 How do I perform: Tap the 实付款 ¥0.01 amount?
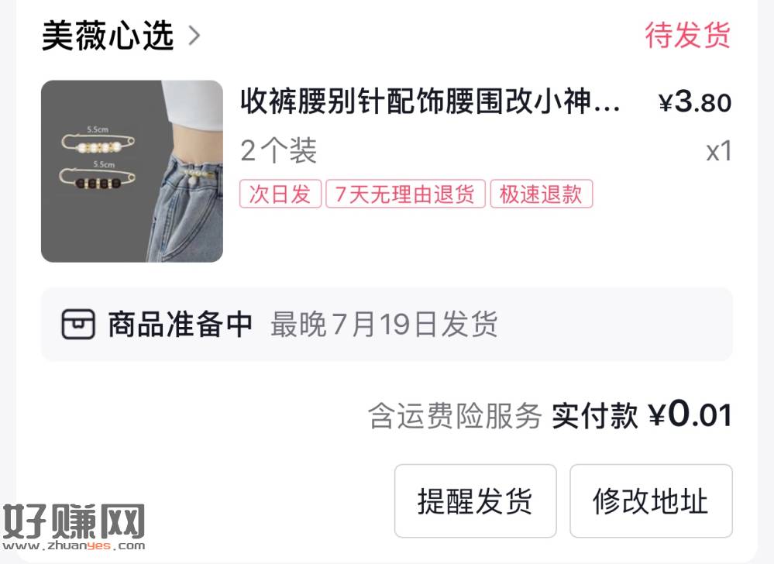tap(642, 414)
